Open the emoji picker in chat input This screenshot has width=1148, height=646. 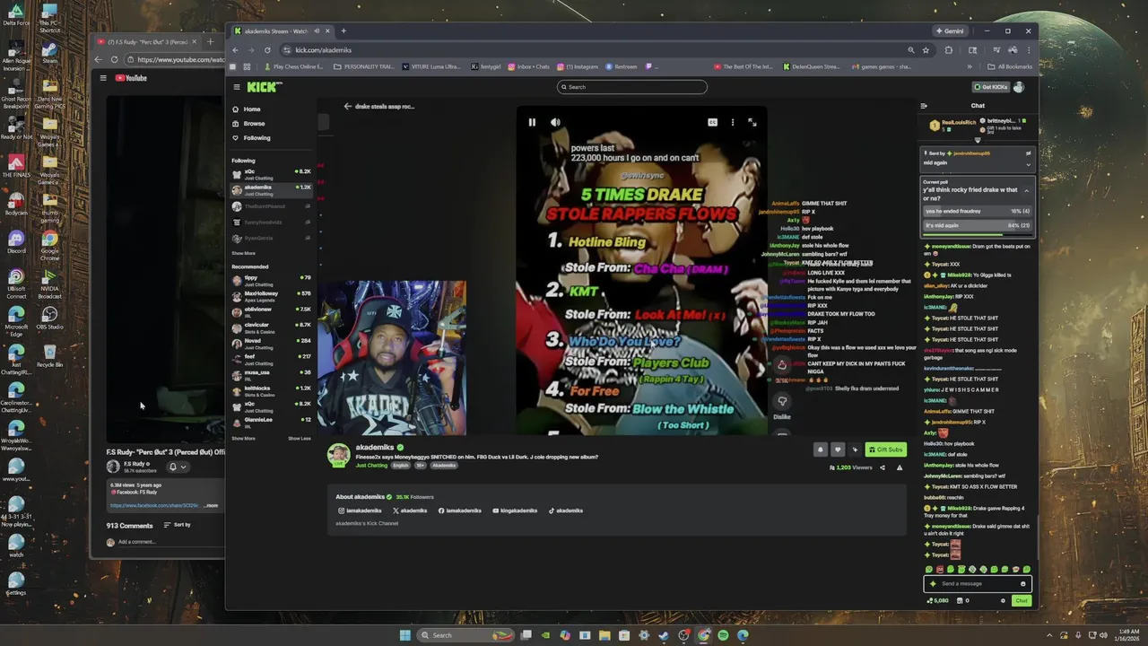1022,584
